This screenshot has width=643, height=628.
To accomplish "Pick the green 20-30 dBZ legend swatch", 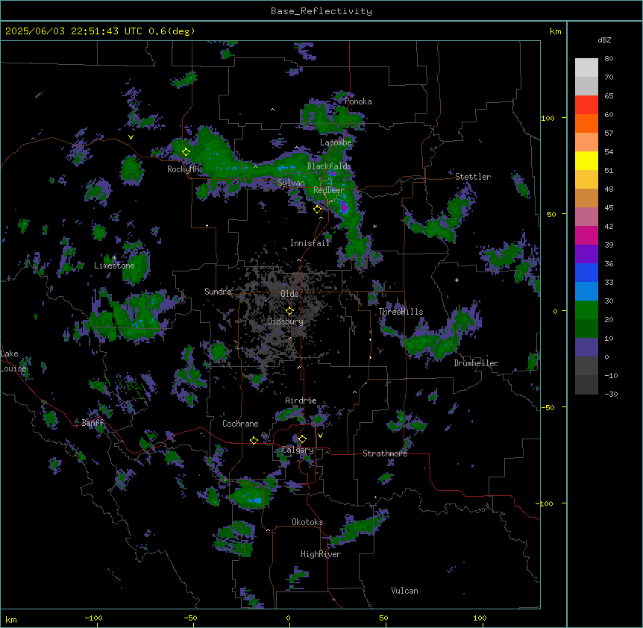I will click(x=586, y=310).
